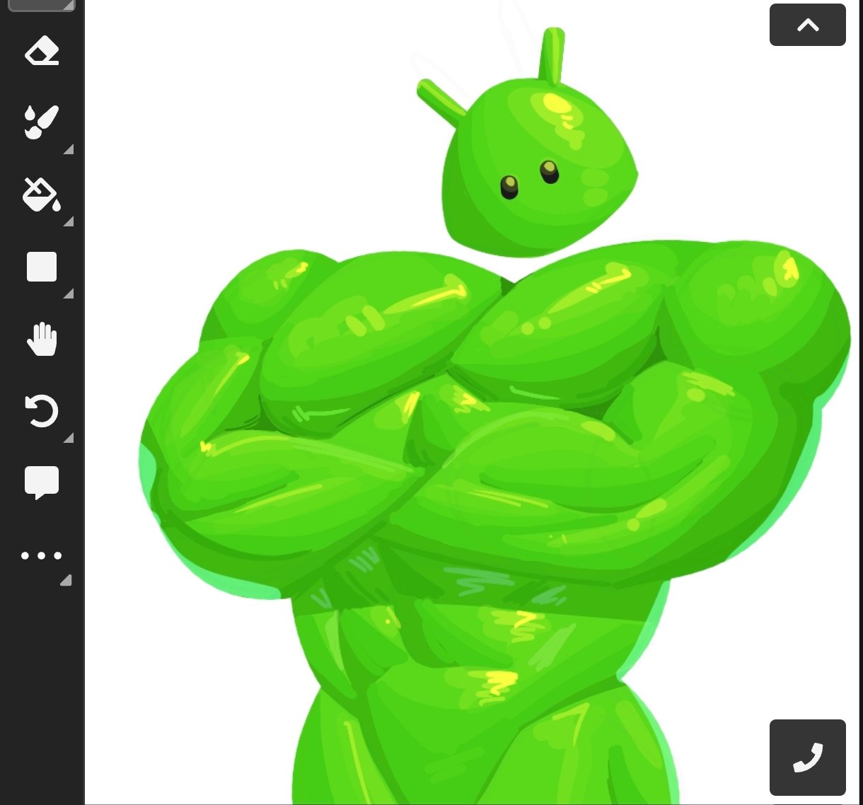Click the Undo arrow icon

tap(42, 411)
